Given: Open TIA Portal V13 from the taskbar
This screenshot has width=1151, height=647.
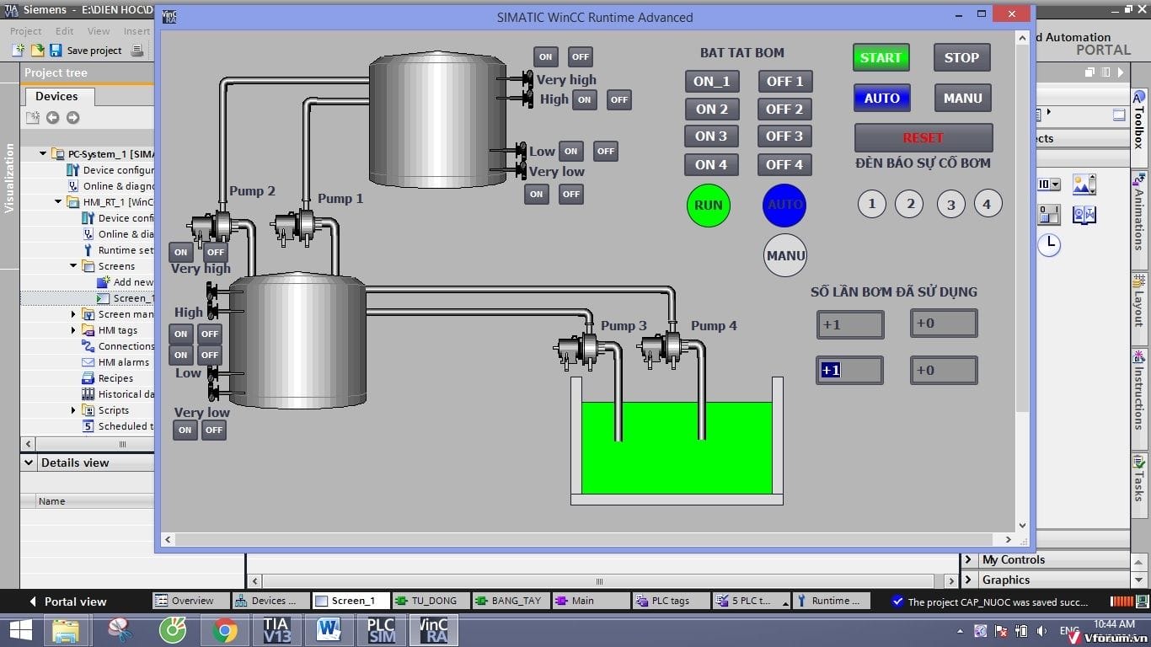Looking at the screenshot, I should tap(276, 630).
